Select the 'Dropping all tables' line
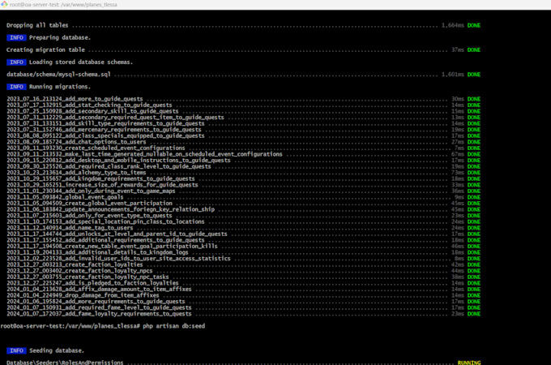 click(x=243, y=25)
